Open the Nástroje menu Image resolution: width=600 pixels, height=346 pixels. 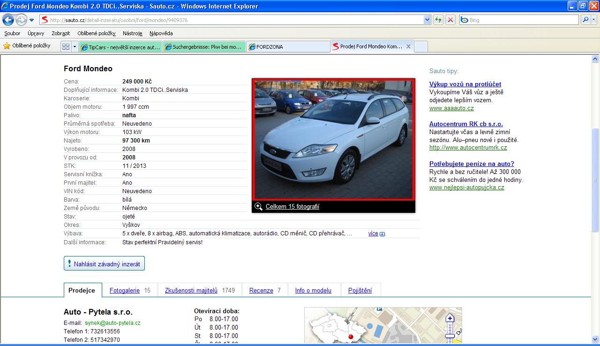coord(132,33)
